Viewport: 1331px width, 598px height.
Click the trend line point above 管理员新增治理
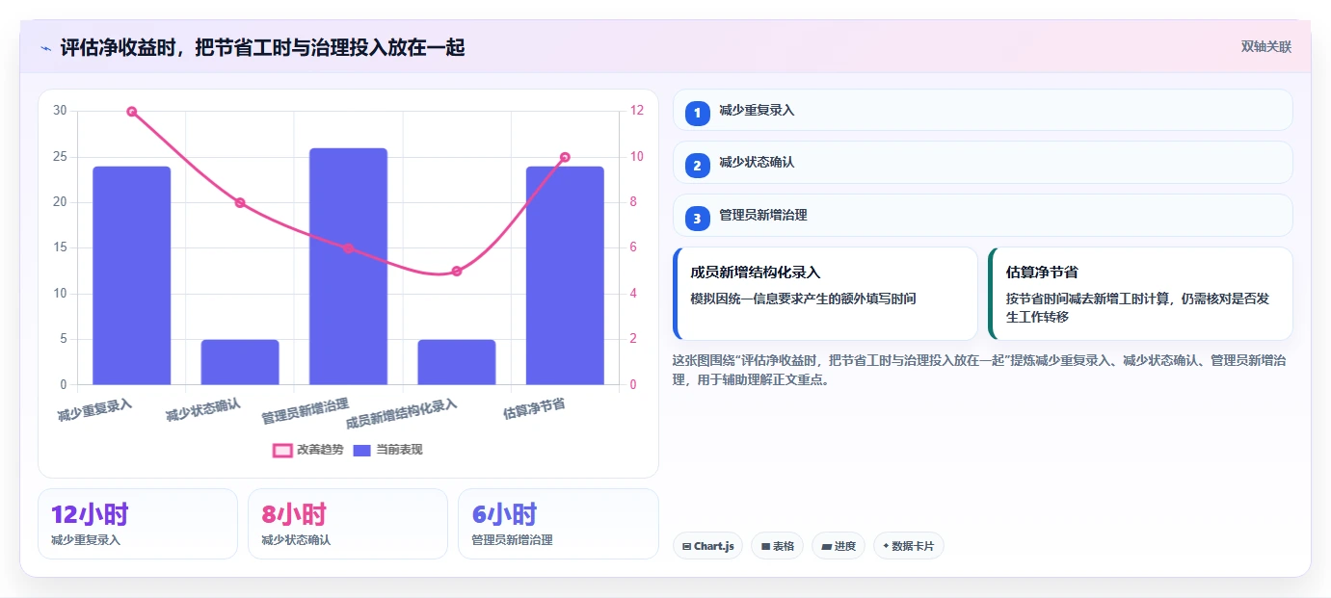pos(349,248)
